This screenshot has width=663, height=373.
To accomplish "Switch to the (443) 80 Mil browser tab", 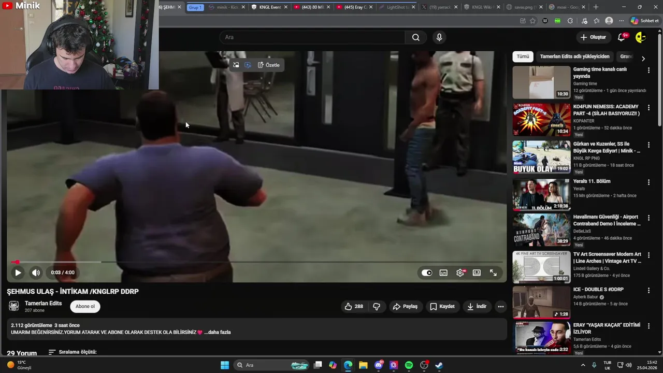I will pyautogui.click(x=312, y=7).
